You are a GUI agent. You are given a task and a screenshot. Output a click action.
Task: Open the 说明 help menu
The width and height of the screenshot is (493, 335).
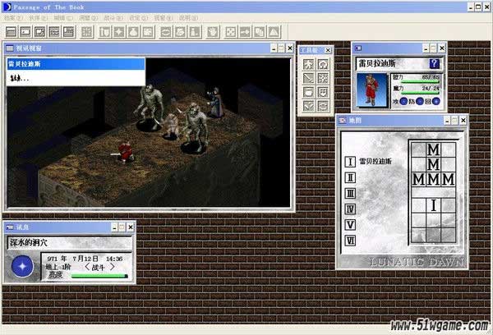[188, 18]
